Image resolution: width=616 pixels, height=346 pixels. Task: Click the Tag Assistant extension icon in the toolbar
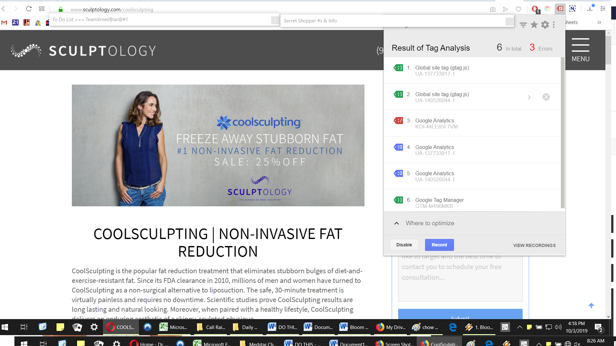[560, 9]
